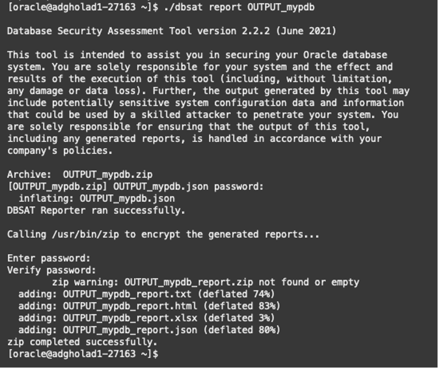
Task: Click the OUTPUT_mypdb_report.html adding line
Action: click(x=149, y=306)
